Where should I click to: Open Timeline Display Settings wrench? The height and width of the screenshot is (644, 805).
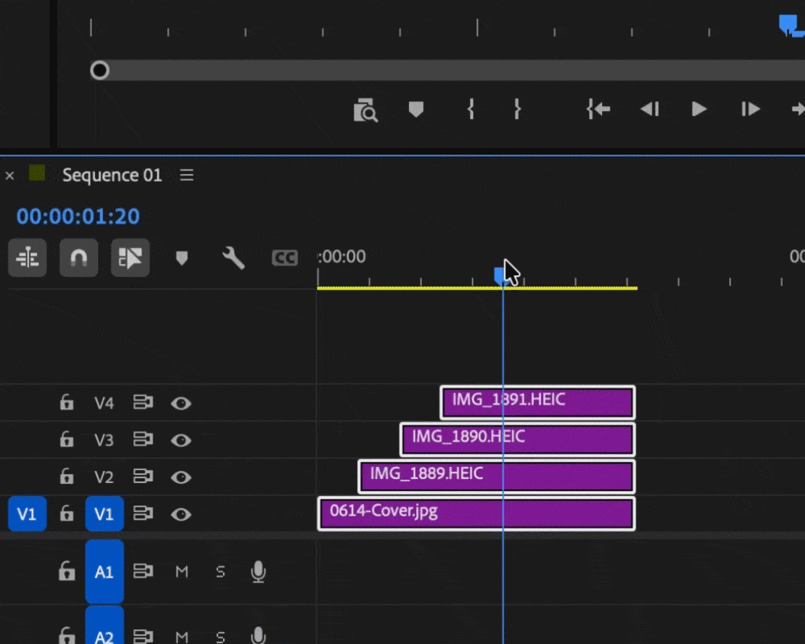[233, 258]
